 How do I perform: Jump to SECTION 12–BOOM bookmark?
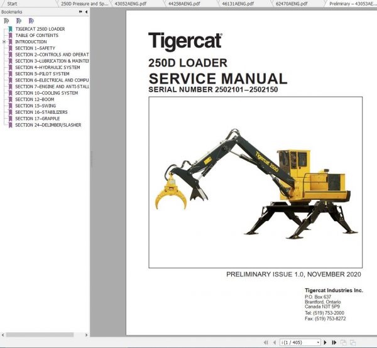[x=35, y=99]
